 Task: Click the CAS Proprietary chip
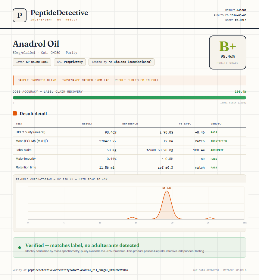pos(70,62)
